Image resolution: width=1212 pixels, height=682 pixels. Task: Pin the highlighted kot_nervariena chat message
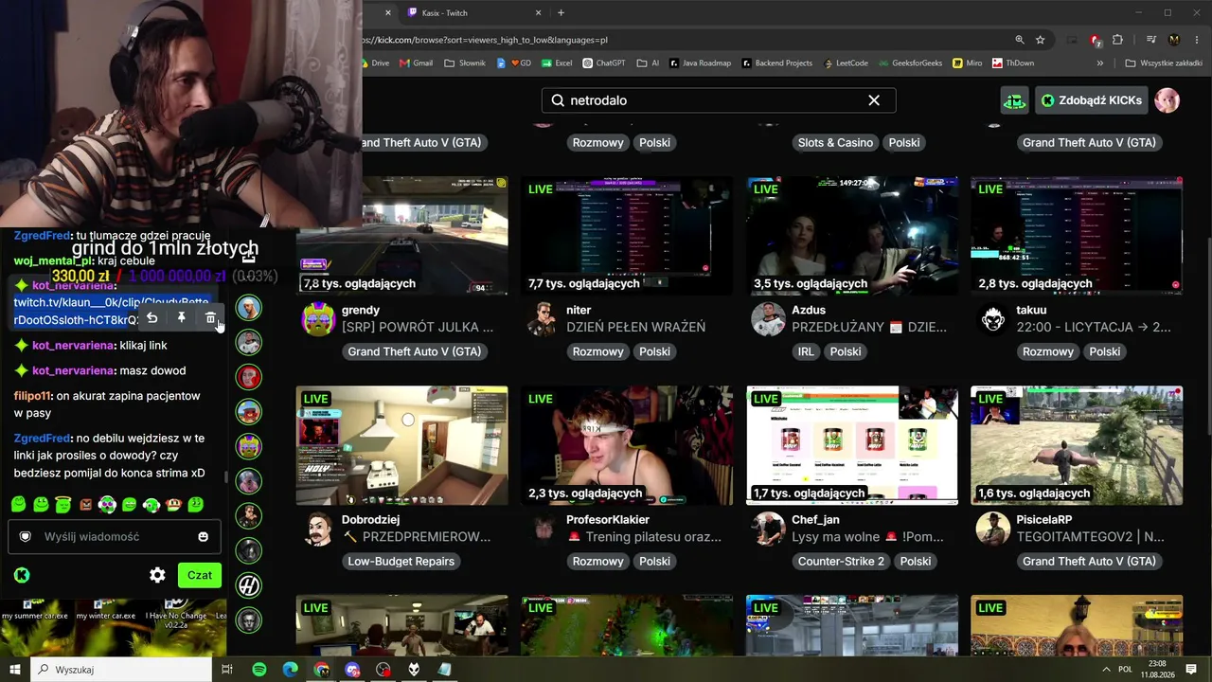[182, 318]
